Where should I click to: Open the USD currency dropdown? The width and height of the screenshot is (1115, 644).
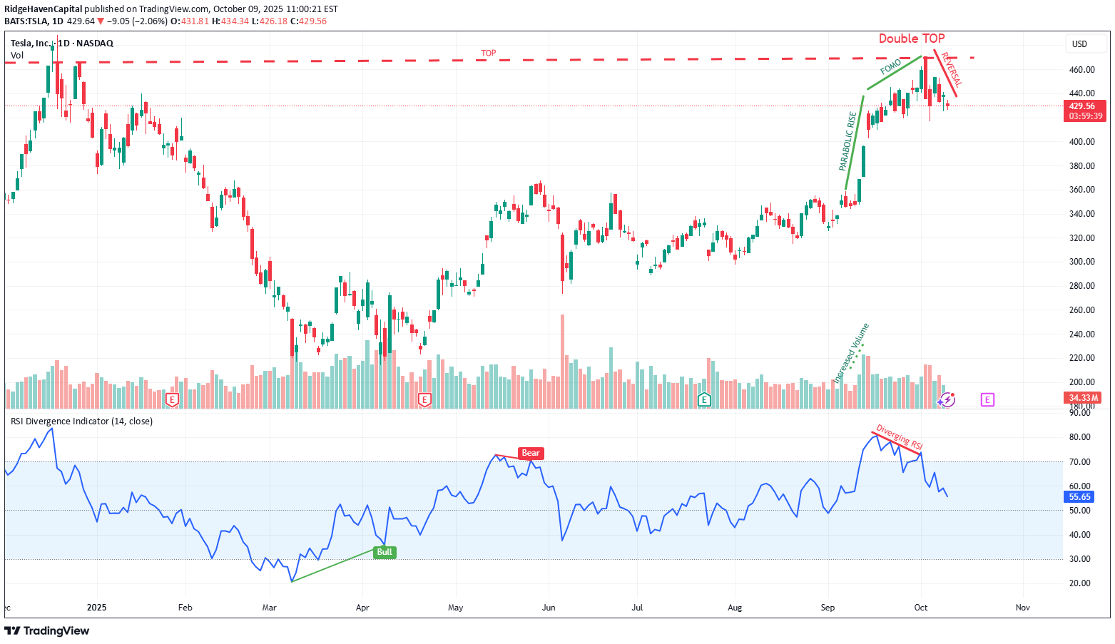point(1079,44)
